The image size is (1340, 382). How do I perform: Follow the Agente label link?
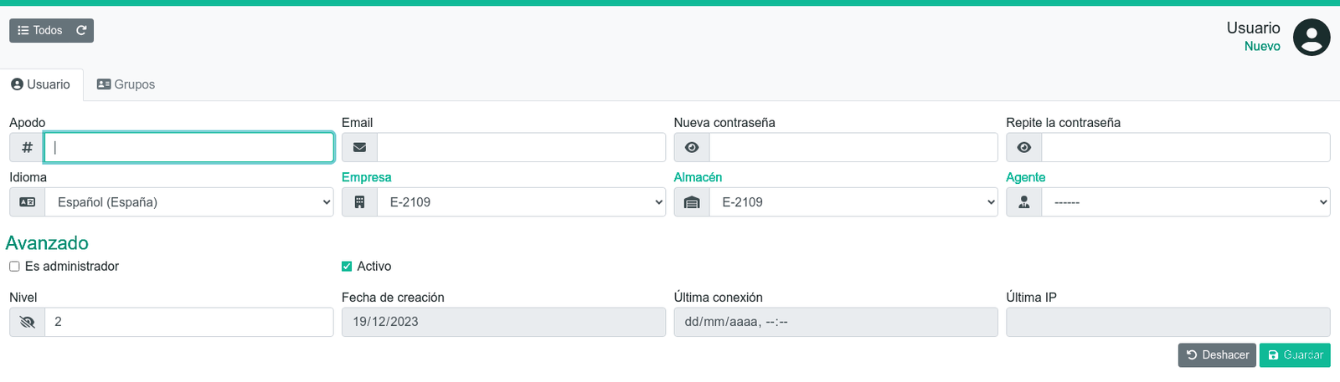pos(1025,177)
